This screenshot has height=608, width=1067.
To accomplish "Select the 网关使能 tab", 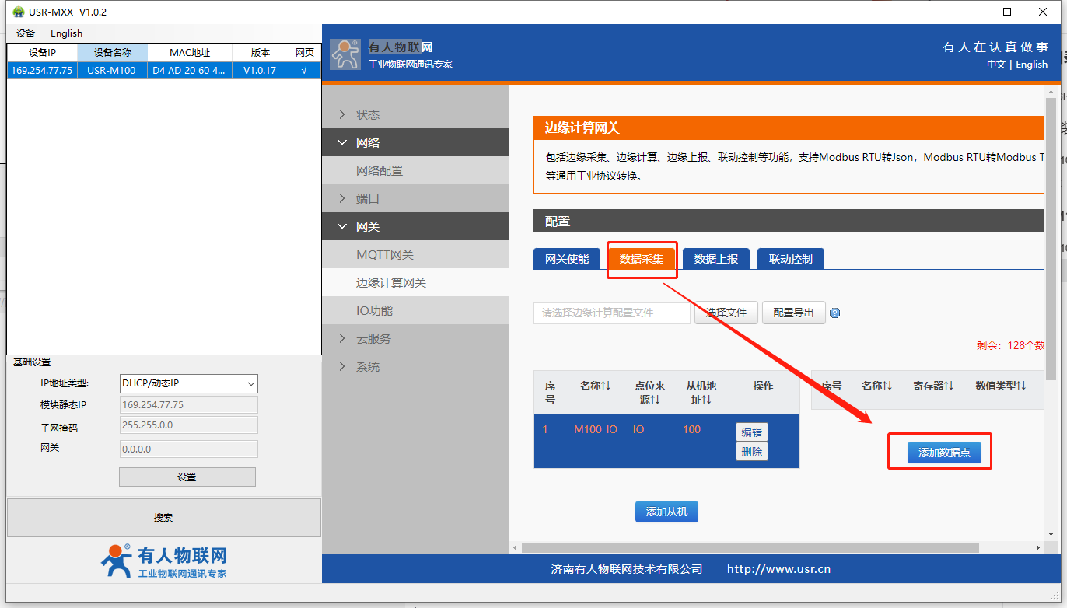I will click(x=567, y=259).
